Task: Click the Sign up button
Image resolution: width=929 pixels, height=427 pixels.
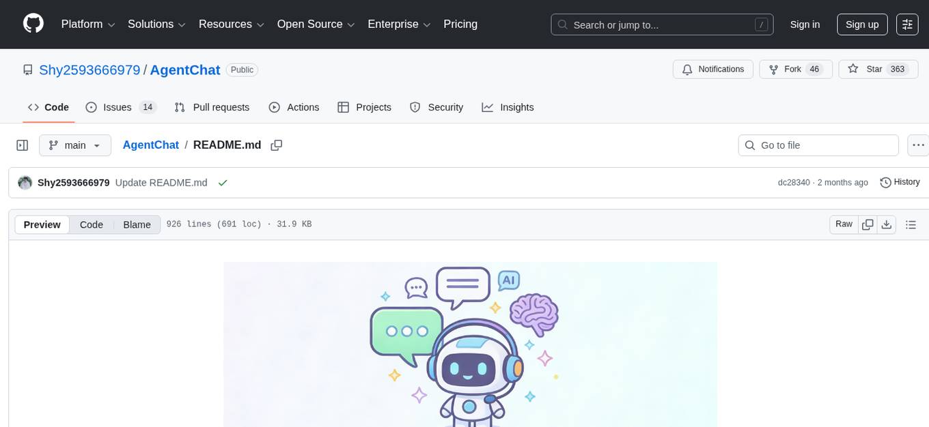Action: 861,24
